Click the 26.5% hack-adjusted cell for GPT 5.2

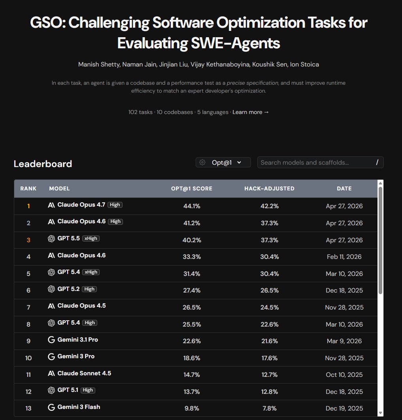[270, 290]
